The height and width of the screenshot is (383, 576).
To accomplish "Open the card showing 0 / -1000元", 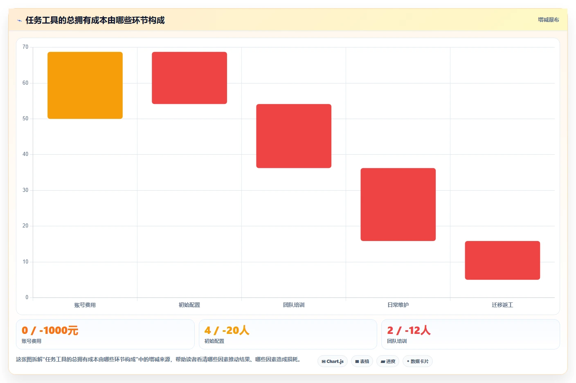I will tap(105, 334).
